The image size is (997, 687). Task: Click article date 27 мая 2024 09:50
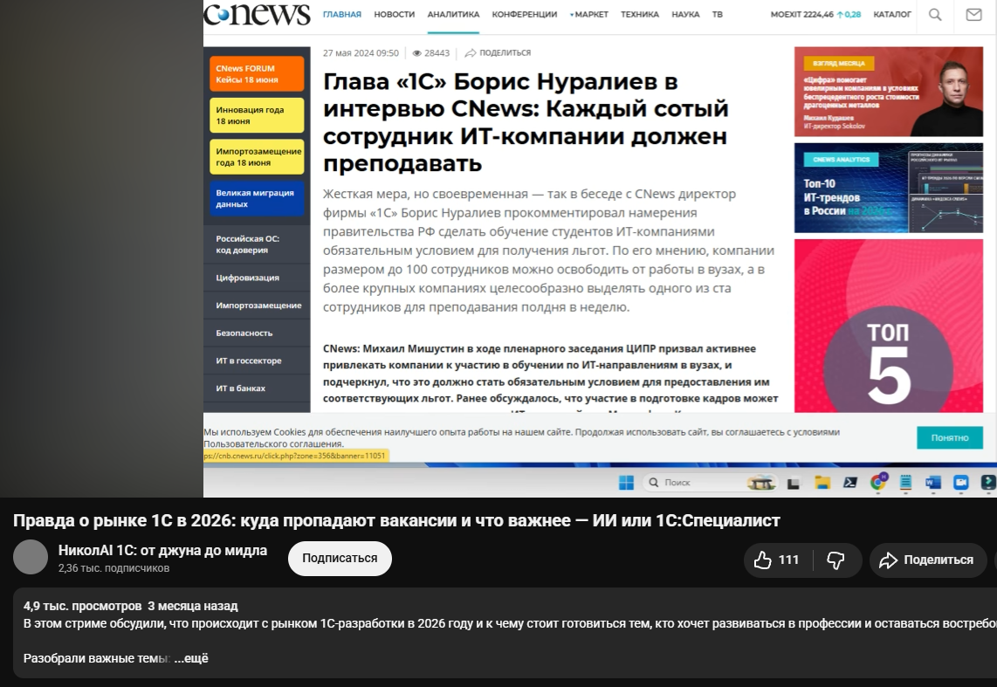tap(361, 53)
